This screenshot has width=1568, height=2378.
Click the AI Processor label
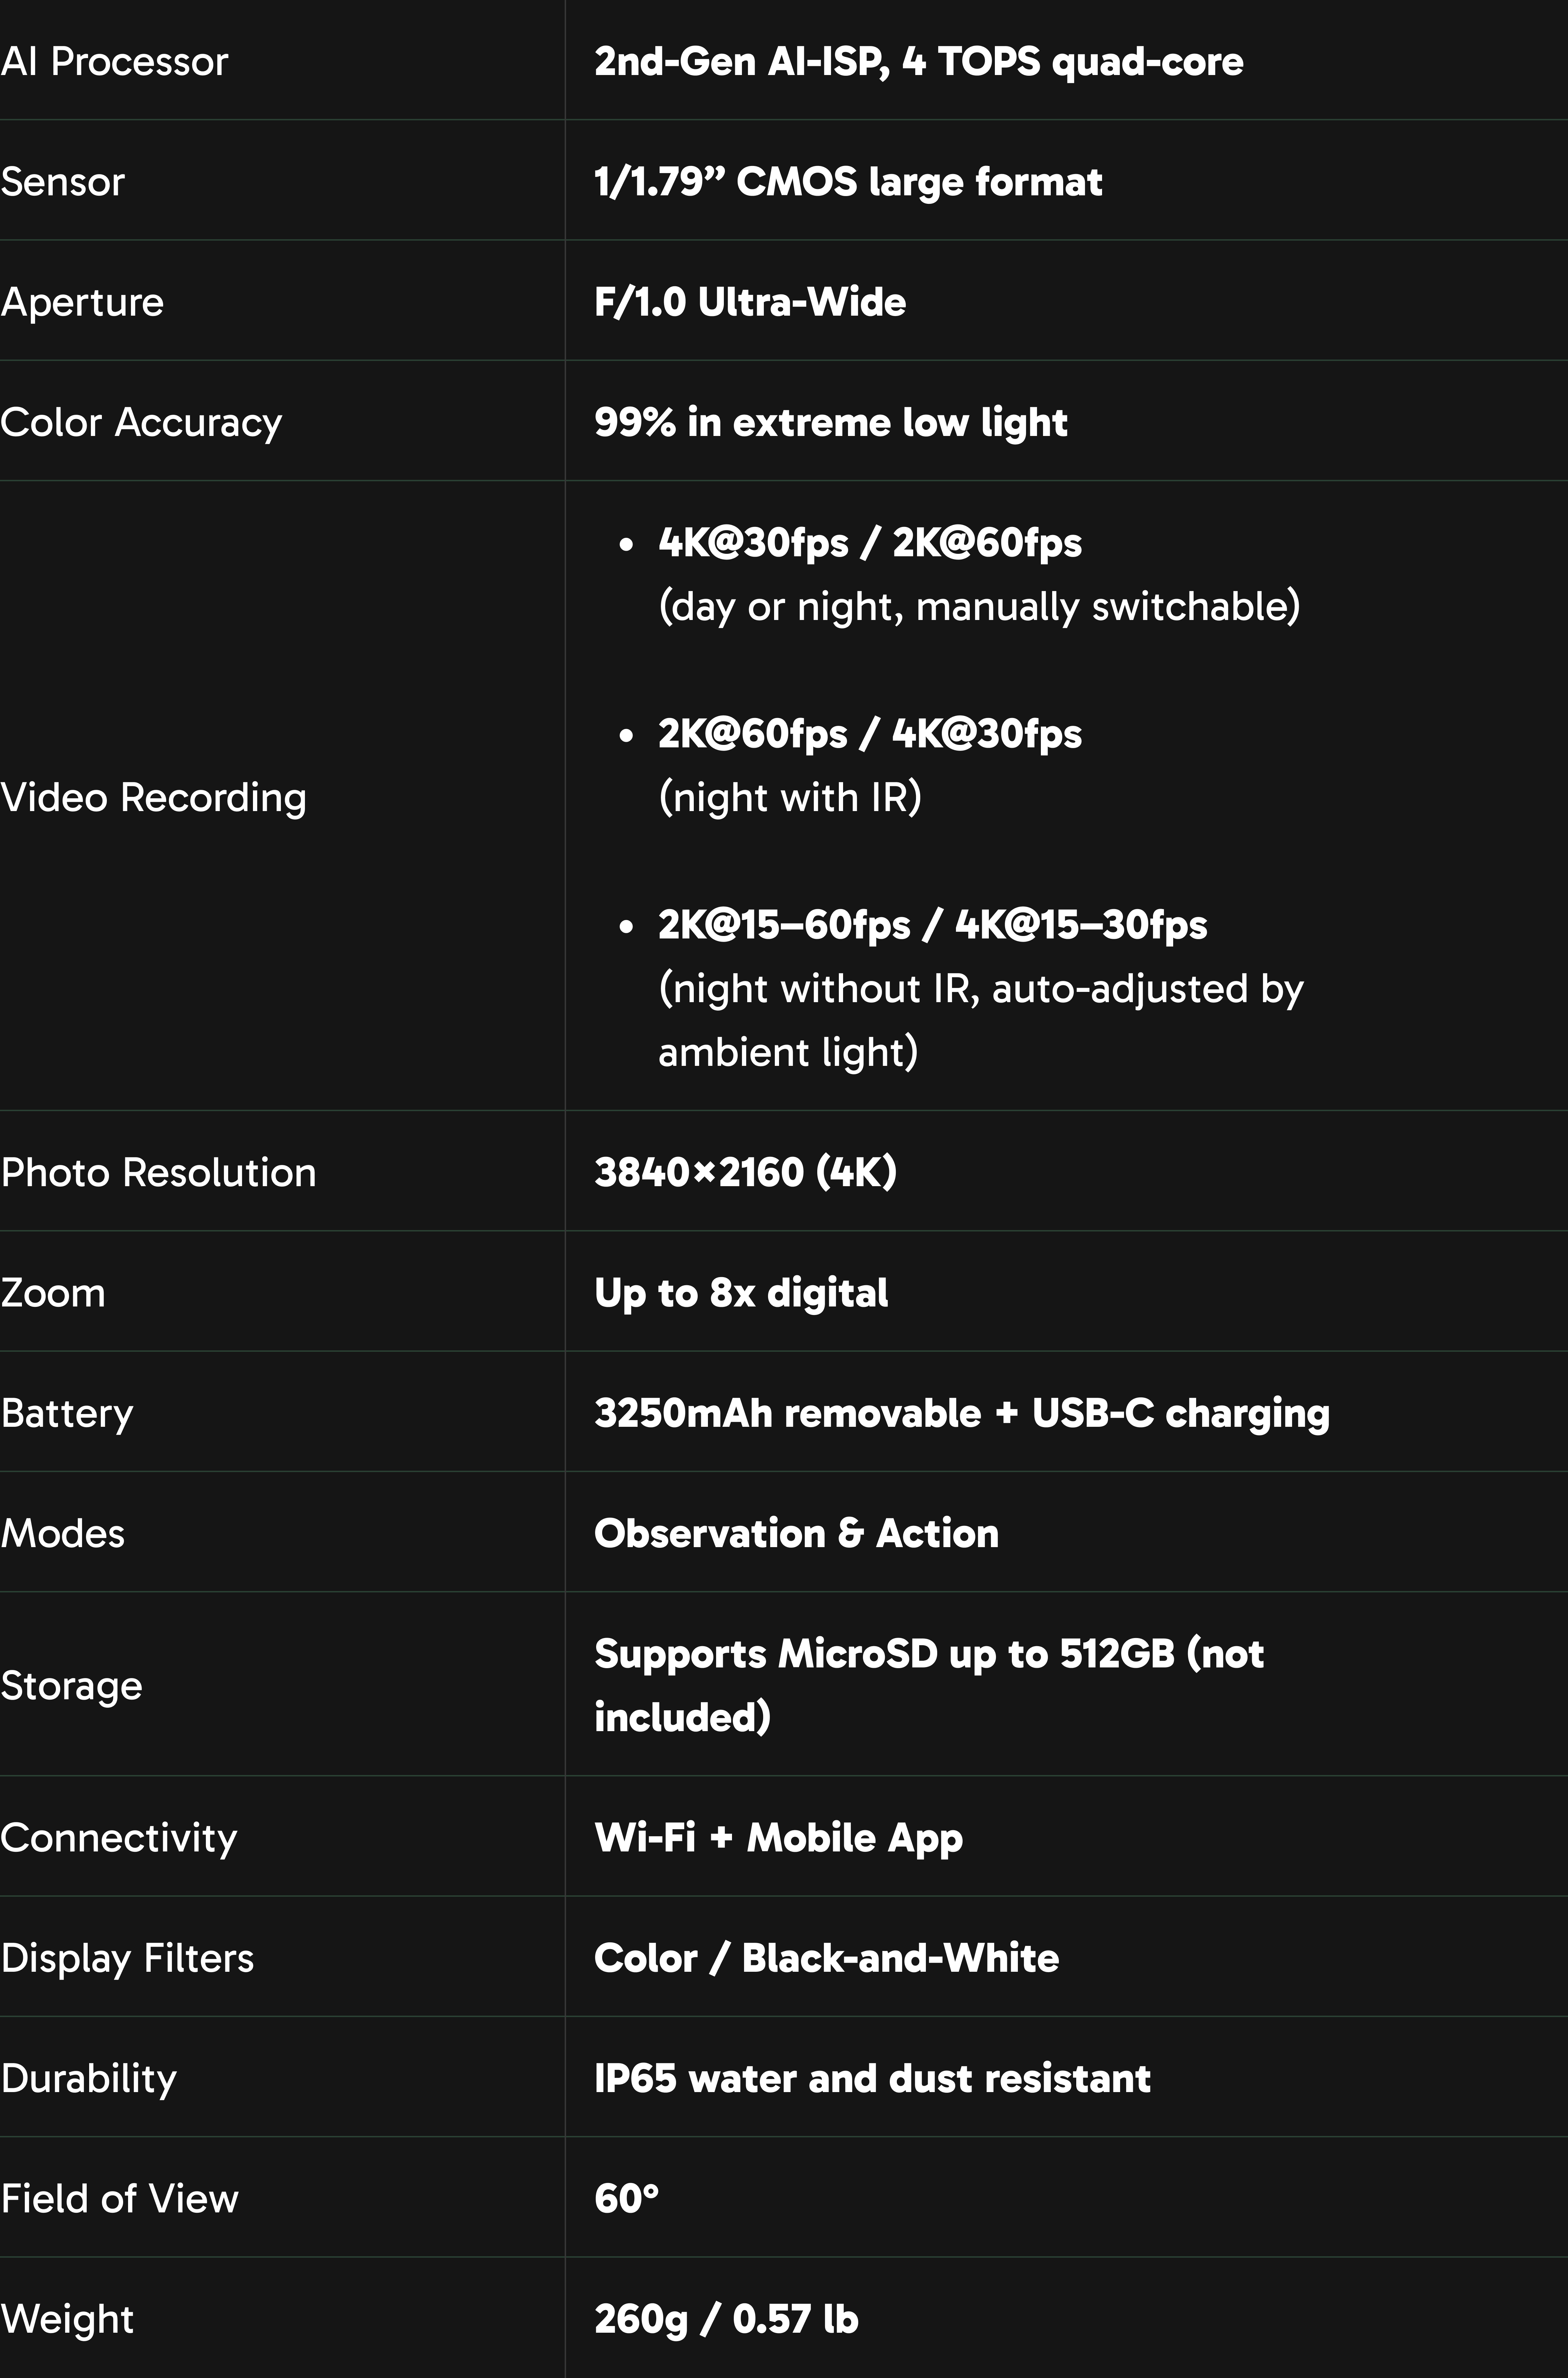click(114, 62)
